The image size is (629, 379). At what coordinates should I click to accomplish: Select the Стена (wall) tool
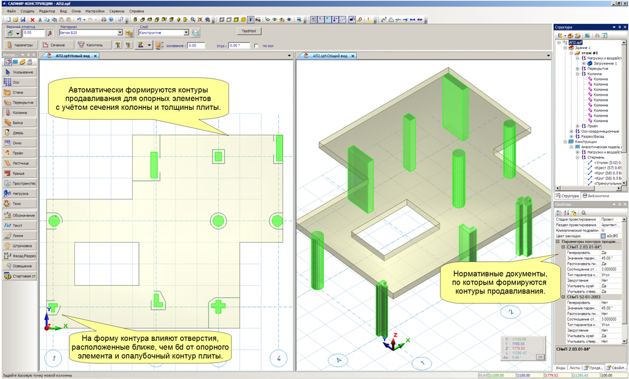pos(19,92)
